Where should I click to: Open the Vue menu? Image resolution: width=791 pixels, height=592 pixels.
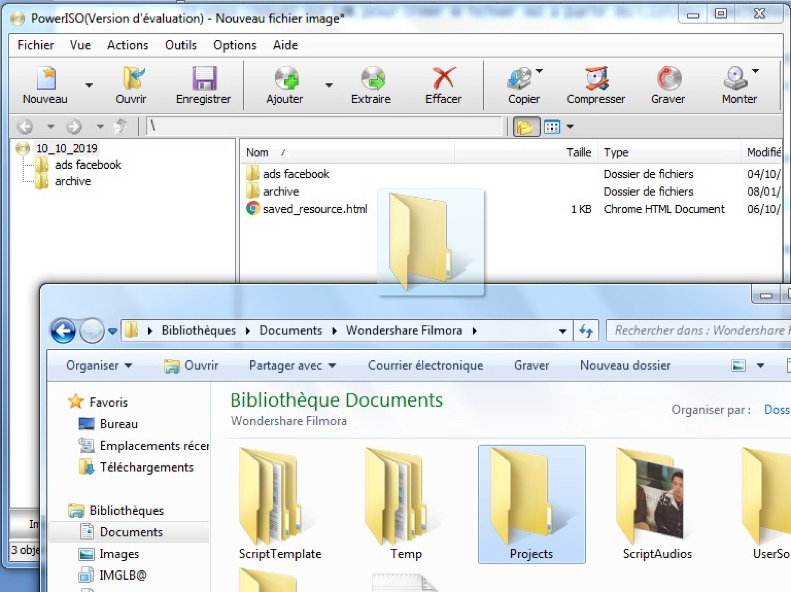tap(80, 45)
